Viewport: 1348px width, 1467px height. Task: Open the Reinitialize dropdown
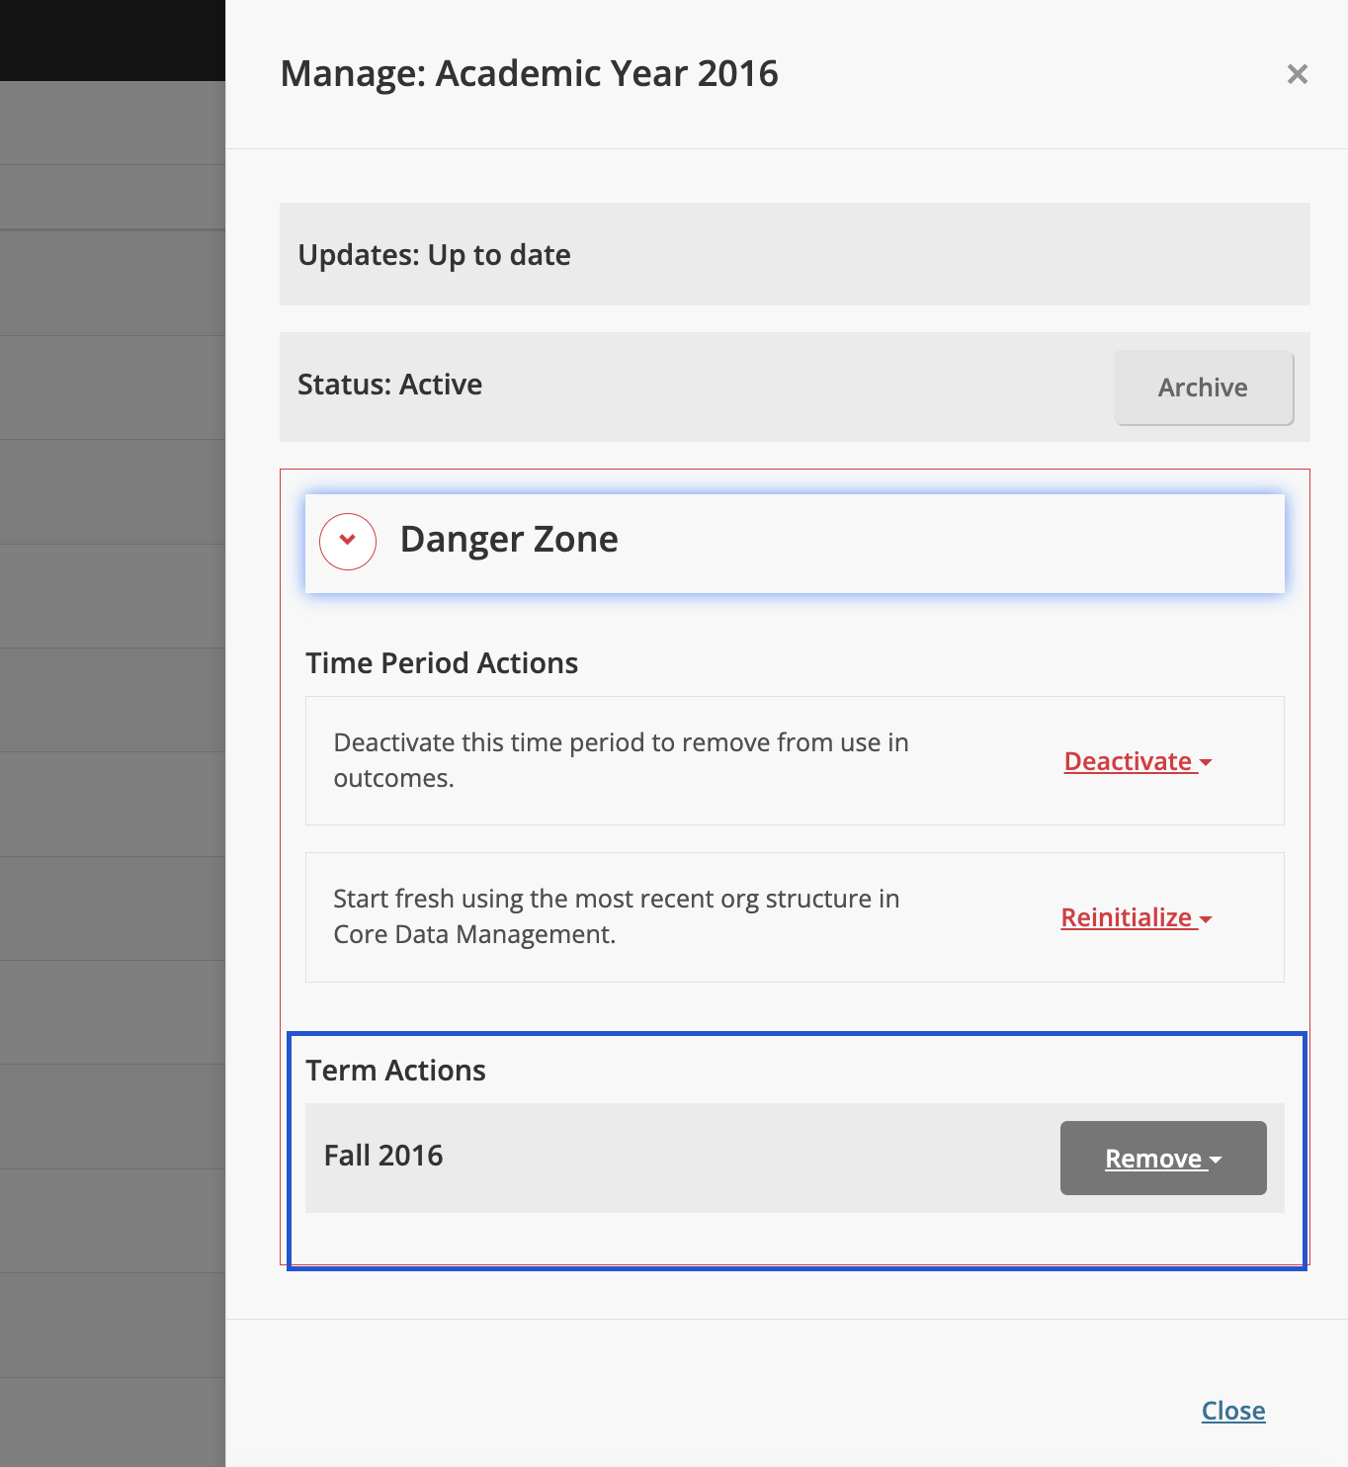(1127, 918)
